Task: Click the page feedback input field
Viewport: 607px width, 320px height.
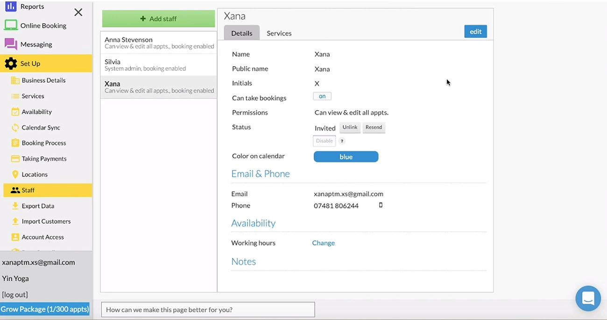Action: coord(208,310)
